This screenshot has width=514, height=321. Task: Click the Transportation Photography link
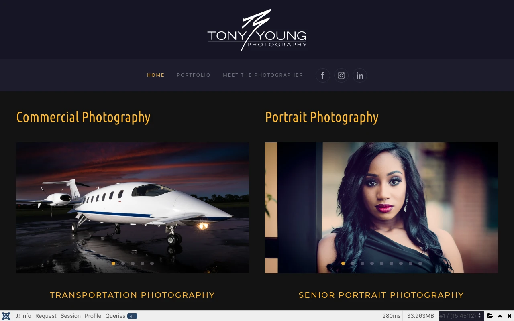pos(133,295)
